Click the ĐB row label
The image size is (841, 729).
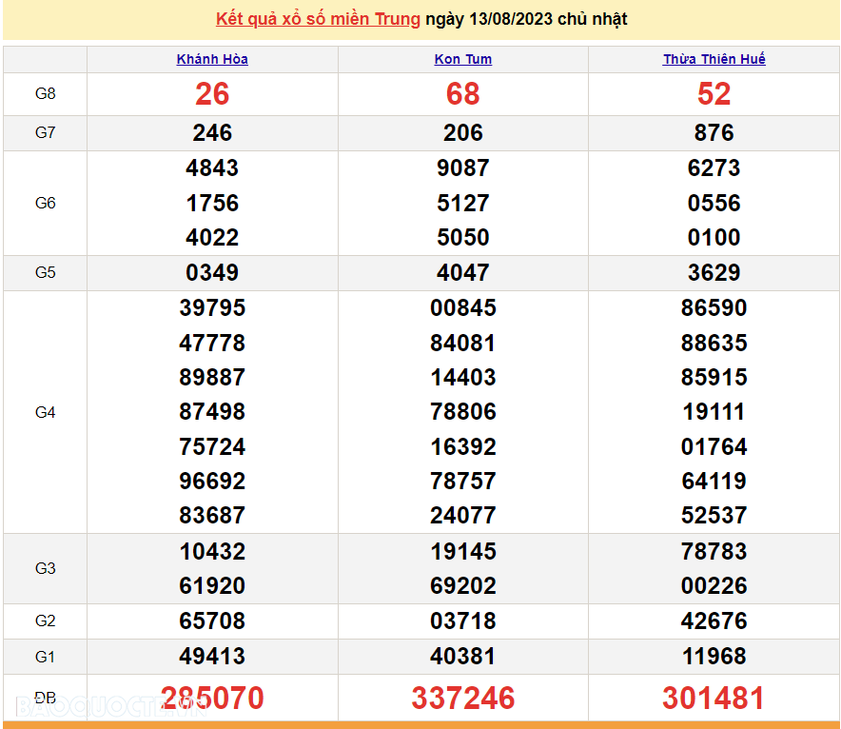click(45, 699)
